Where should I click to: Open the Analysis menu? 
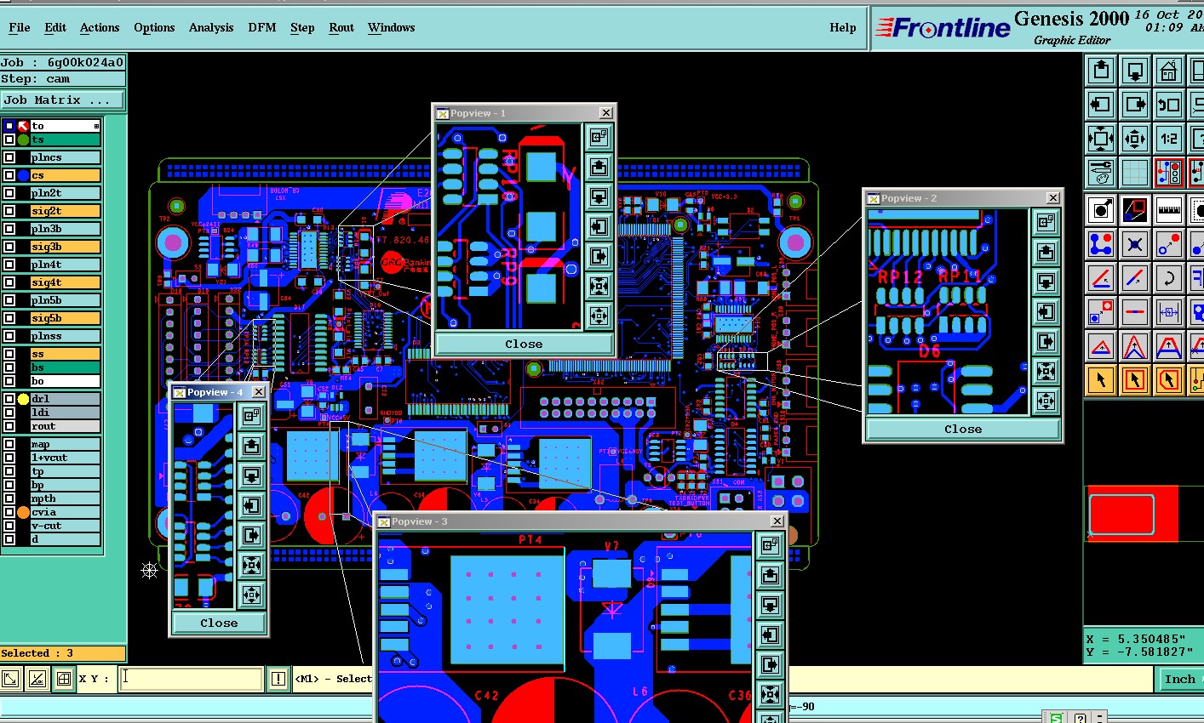click(211, 27)
